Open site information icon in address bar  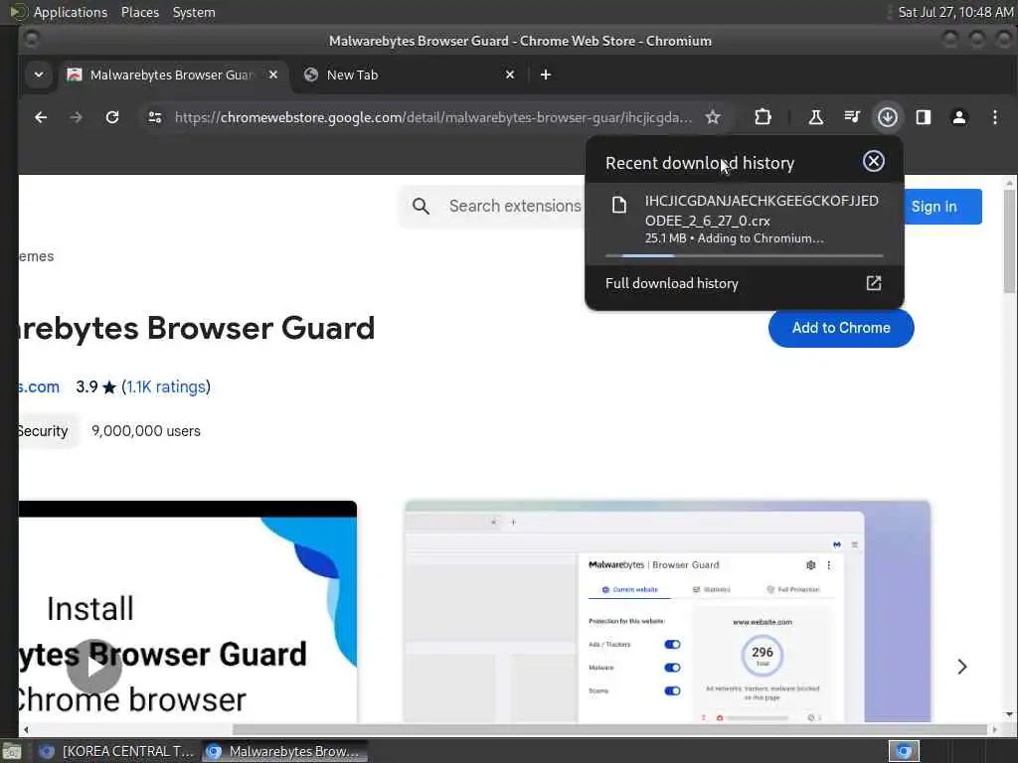pyautogui.click(x=154, y=117)
